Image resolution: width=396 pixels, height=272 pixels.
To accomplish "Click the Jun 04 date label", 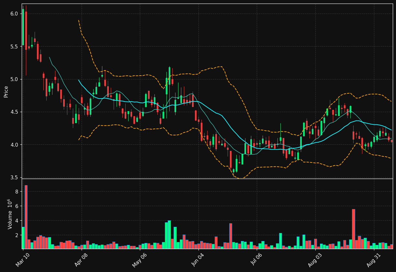I will pos(198,259).
